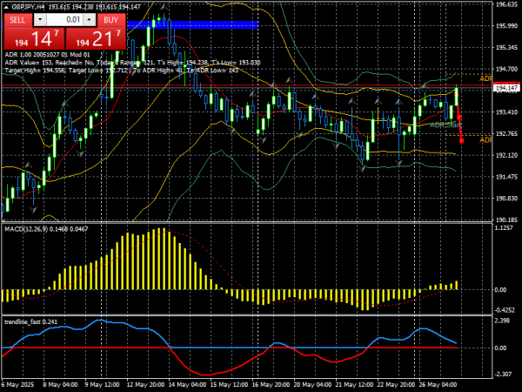Click the ADR 1,00 20051027 text line
The height and width of the screenshot is (392, 522).
[47, 55]
